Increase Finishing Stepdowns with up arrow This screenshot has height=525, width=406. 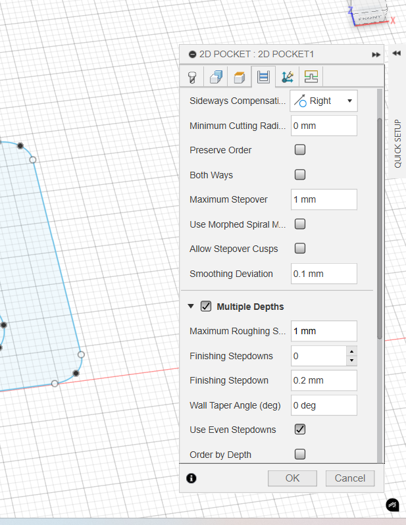(x=352, y=351)
